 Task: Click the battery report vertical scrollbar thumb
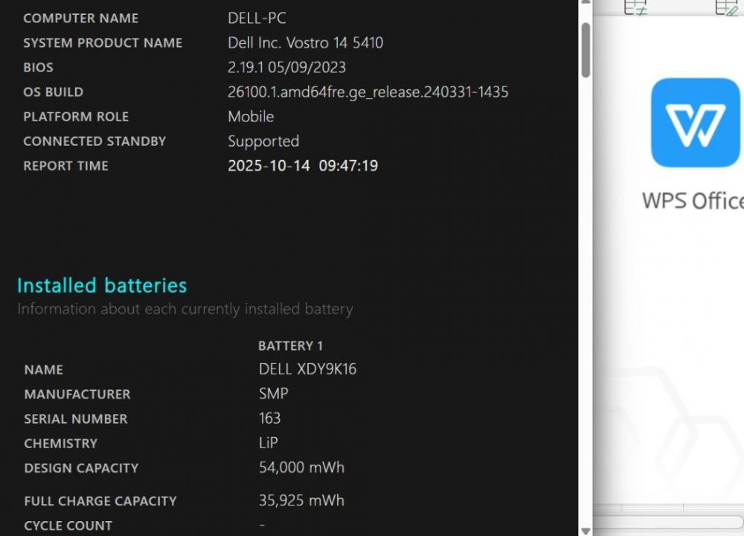click(586, 50)
